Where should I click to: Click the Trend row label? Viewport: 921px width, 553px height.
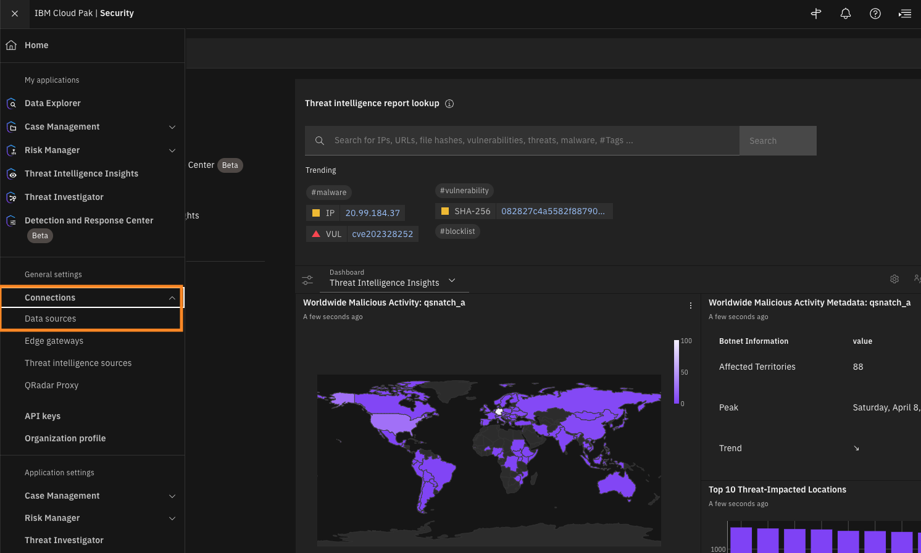click(730, 448)
